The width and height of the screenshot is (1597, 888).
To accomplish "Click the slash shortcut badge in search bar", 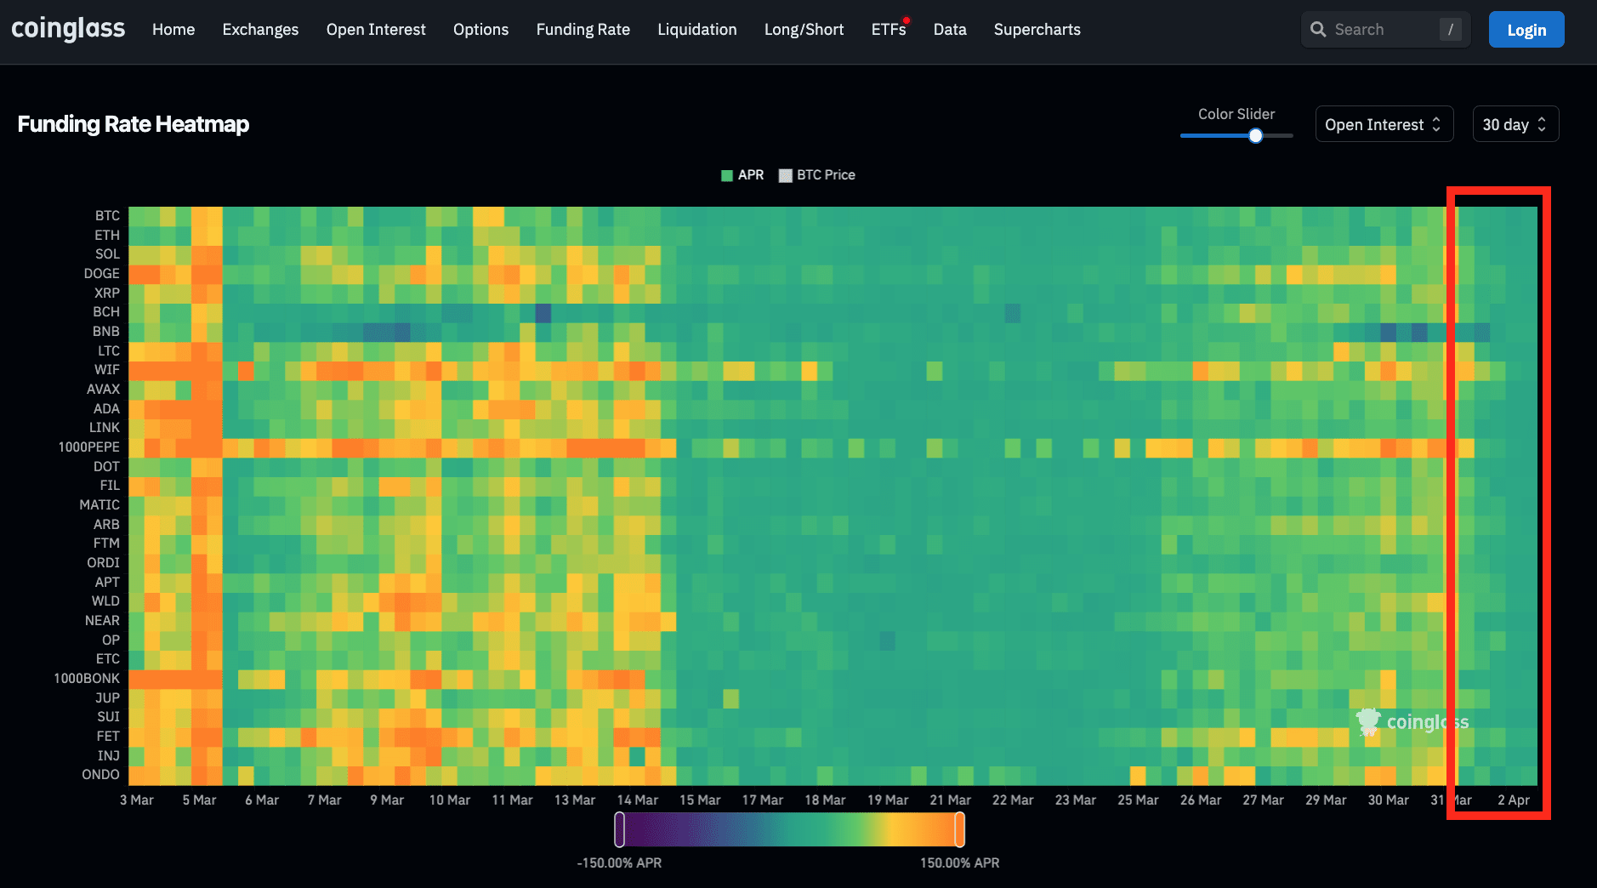I will point(1449,29).
